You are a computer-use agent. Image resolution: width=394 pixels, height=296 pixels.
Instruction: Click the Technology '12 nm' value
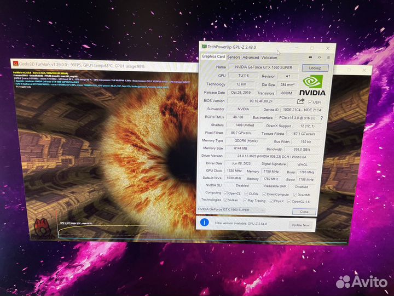click(241, 84)
